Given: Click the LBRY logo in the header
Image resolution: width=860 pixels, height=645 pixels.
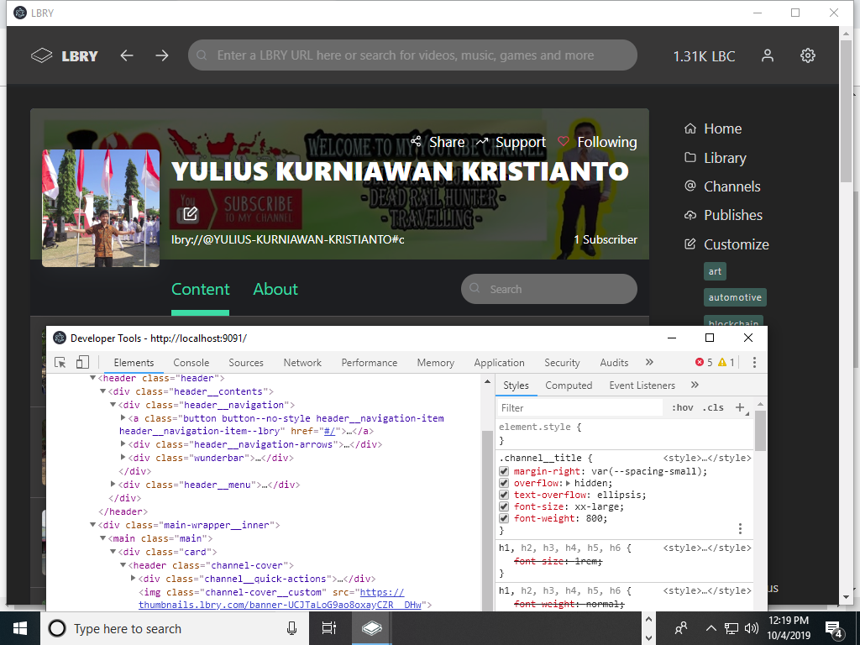Looking at the screenshot, I should pos(64,55).
